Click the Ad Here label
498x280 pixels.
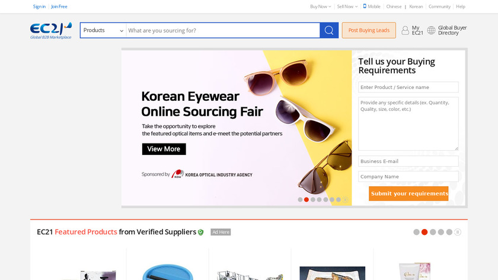pyautogui.click(x=221, y=232)
